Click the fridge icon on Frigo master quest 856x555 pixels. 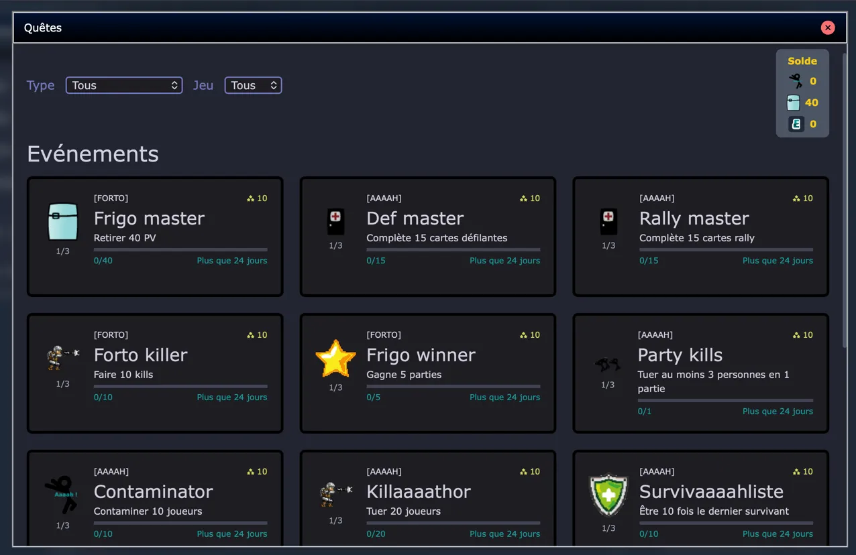tap(63, 222)
